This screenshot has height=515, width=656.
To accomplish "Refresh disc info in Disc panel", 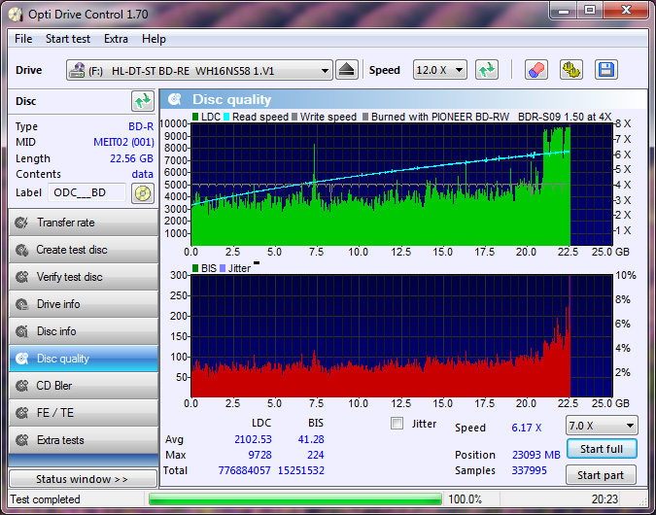I will (143, 101).
